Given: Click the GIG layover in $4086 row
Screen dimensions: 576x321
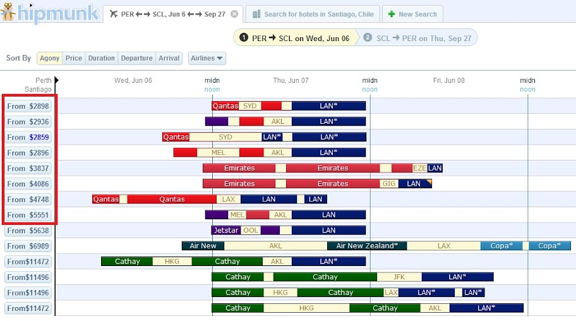Looking at the screenshot, I should pyautogui.click(x=389, y=183).
